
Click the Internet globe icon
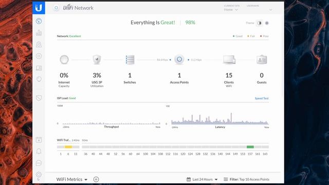[64, 60]
